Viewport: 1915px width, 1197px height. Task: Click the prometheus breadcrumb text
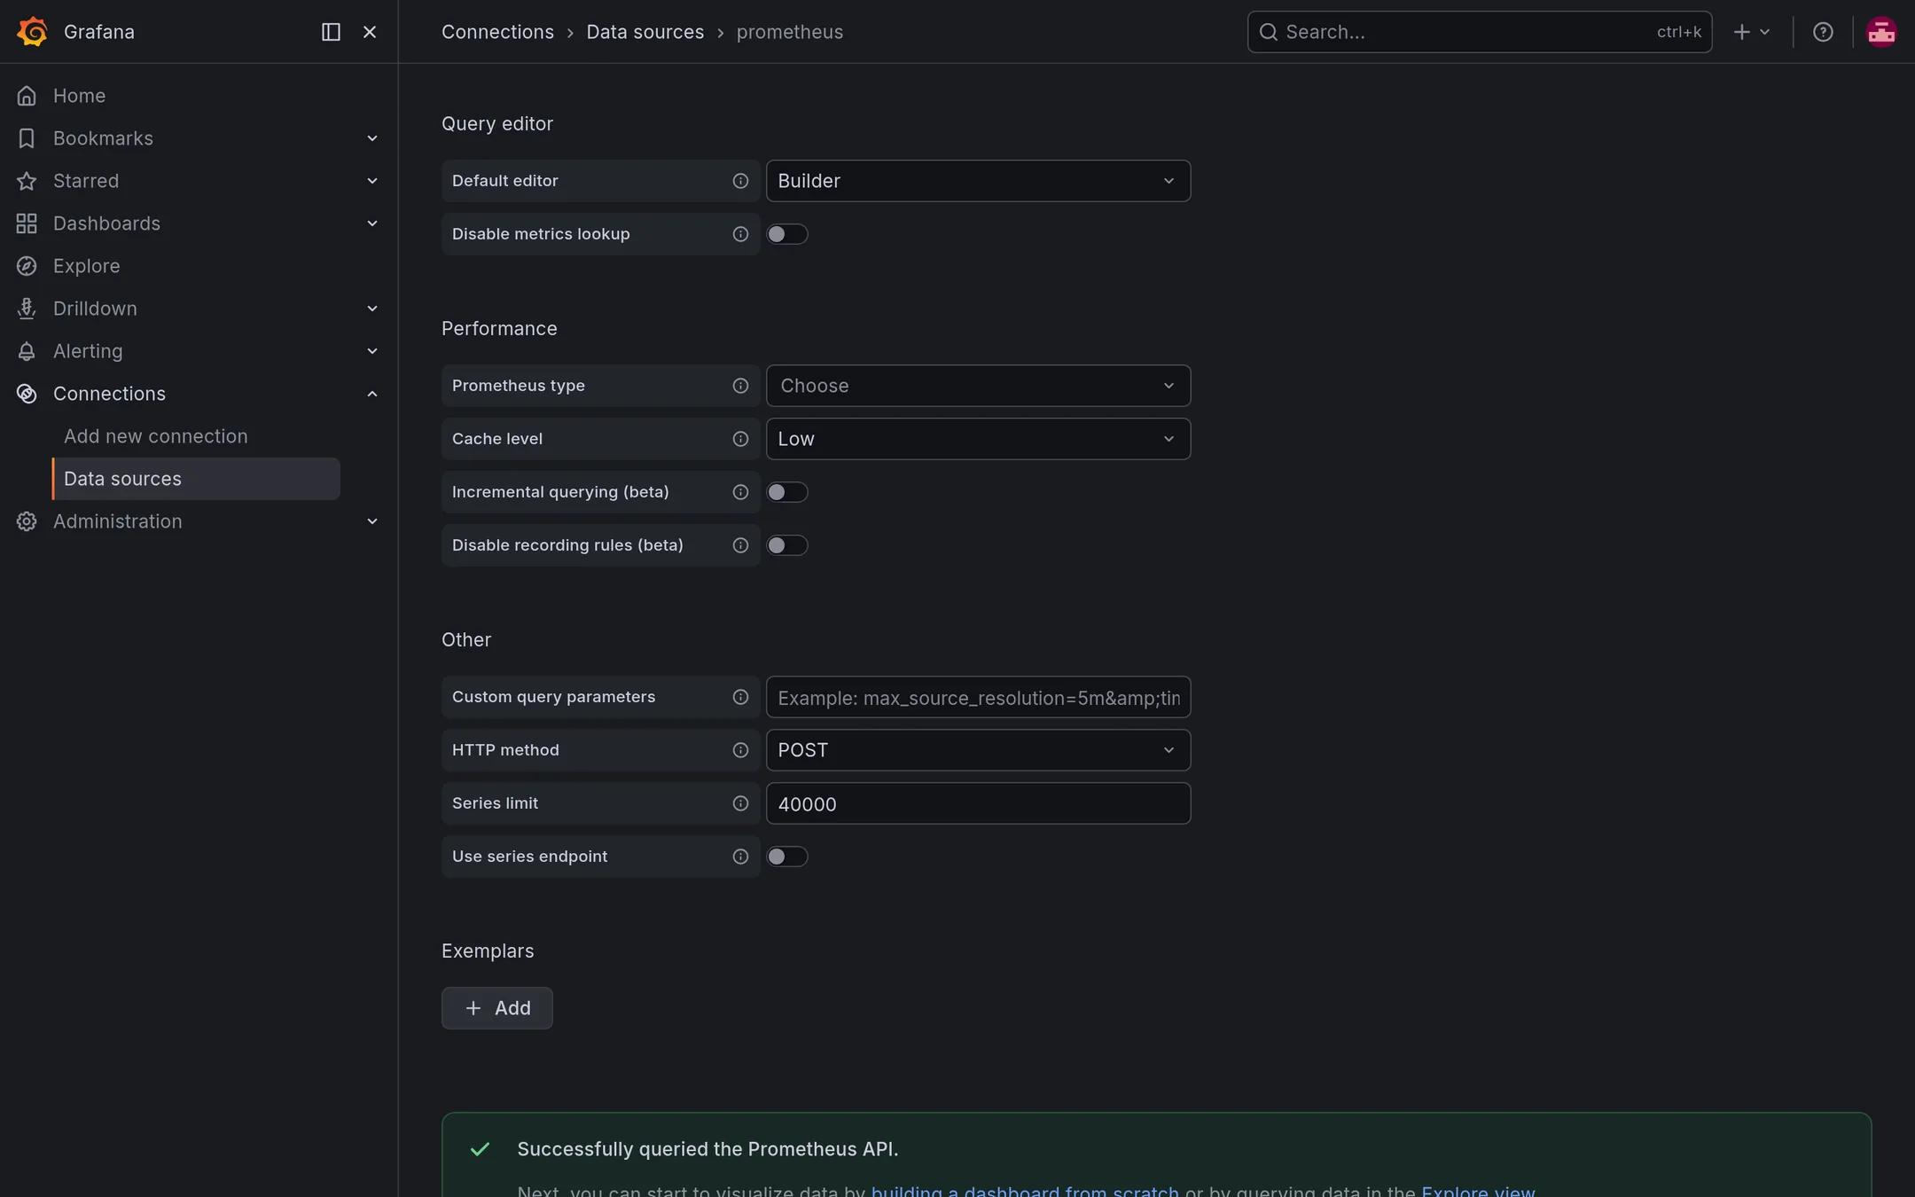[789, 32]
